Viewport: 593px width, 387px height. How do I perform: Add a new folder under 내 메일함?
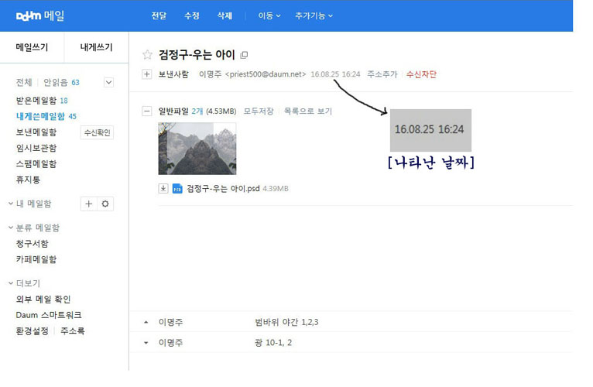(x=89, y=204)
